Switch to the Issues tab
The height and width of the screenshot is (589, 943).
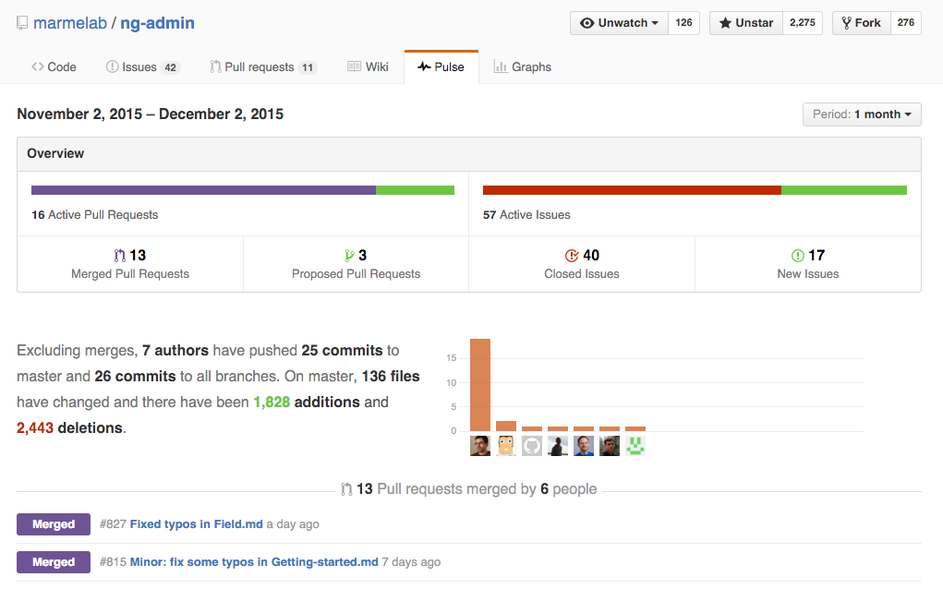coord(142,66)
